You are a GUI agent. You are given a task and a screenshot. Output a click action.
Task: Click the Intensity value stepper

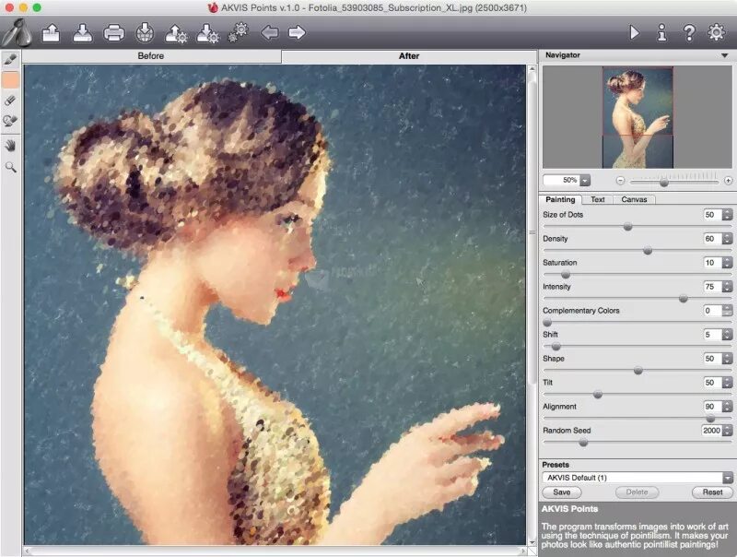[x=727, y=287]
